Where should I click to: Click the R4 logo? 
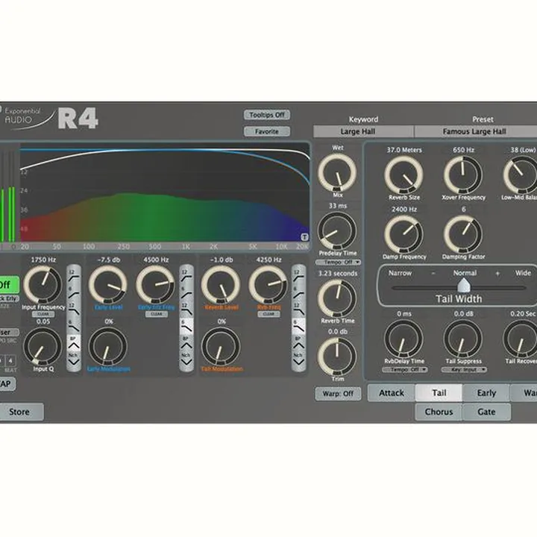coord(78,119)
